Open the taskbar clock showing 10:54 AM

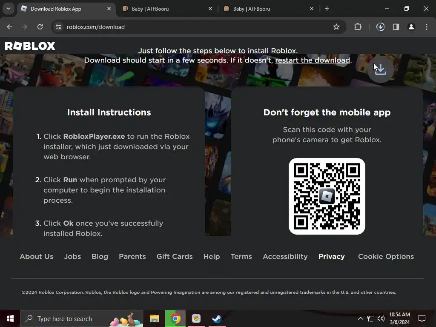coord(399,318)
